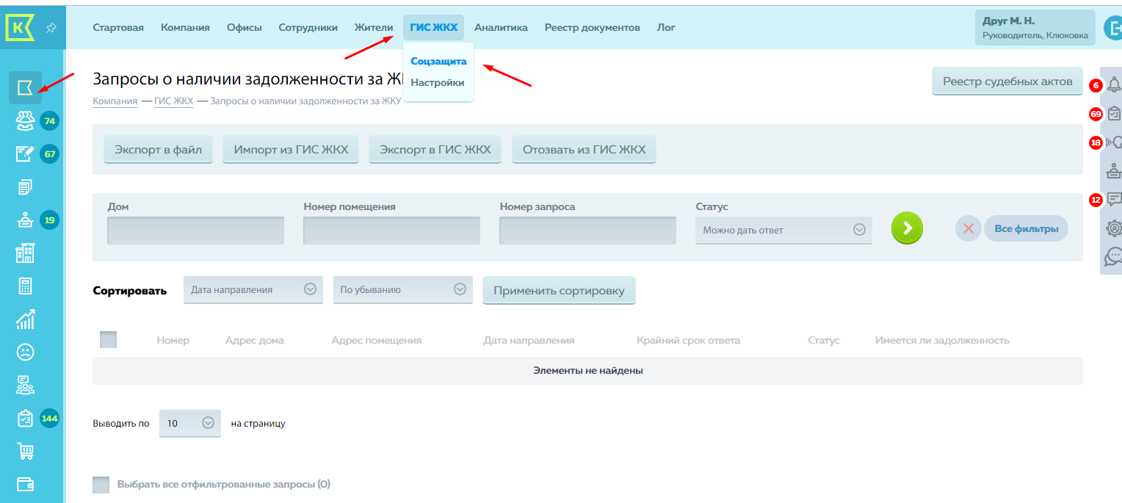Open the Аналитика menu item
This screenshot has width=1122, height=503.
click(x=501, y=27)
